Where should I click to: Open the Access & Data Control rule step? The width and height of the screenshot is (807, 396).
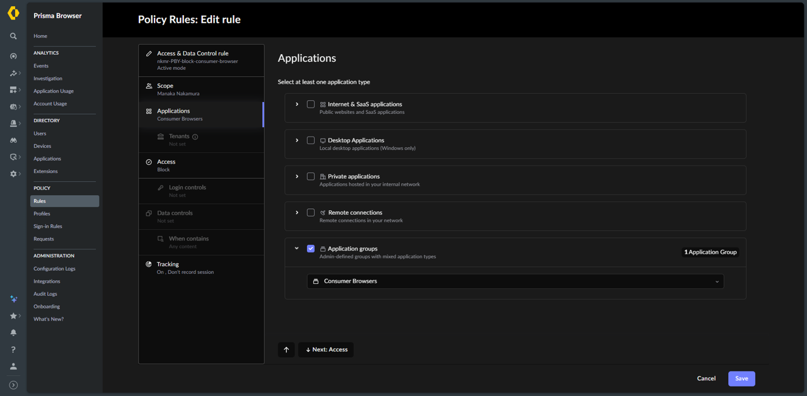pyautogui.click(x=201, y=60)
